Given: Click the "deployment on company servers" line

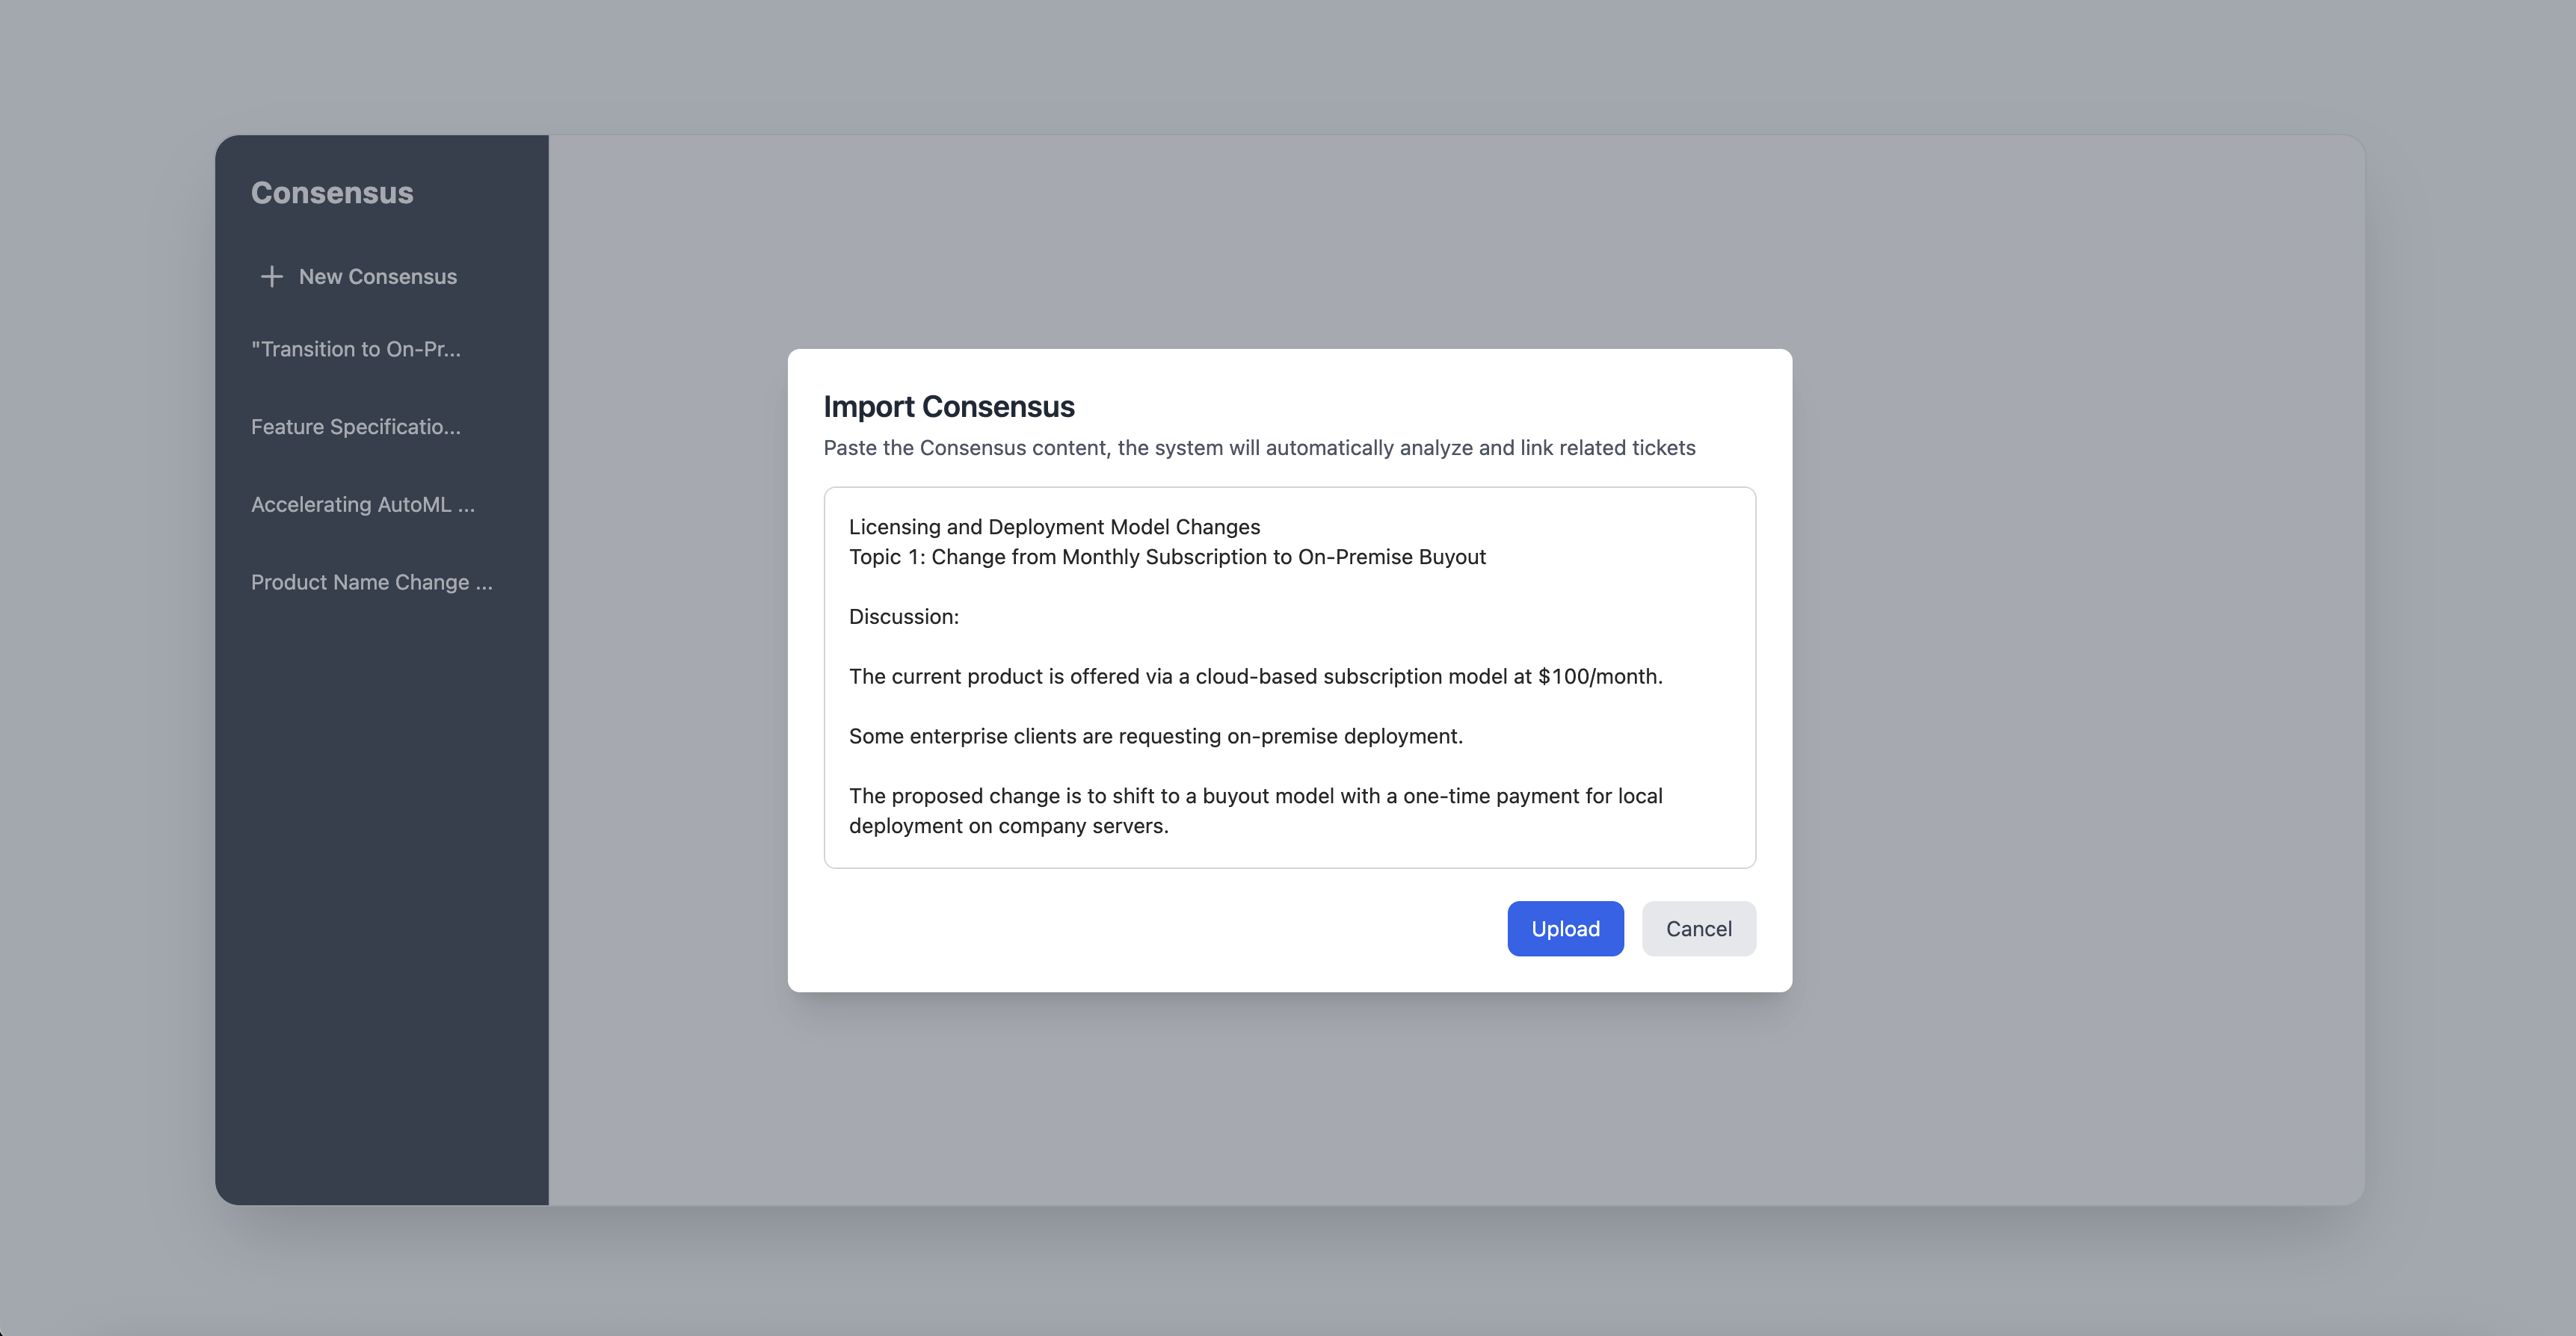Looking at the screenshot, I should pyautogui.click(x=1008, y=826).
